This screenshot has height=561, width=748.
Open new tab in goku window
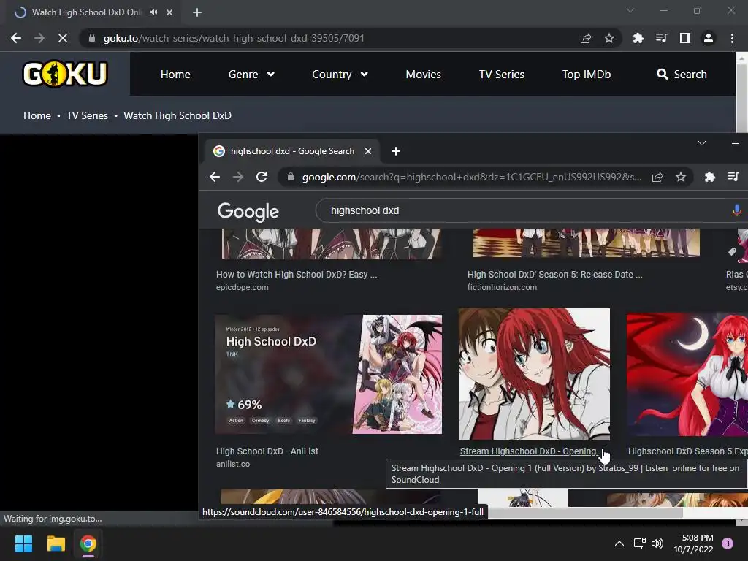197,12
